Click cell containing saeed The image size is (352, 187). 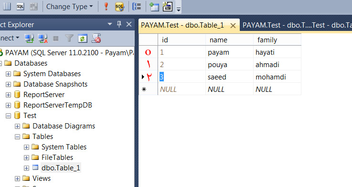point(229,77)
